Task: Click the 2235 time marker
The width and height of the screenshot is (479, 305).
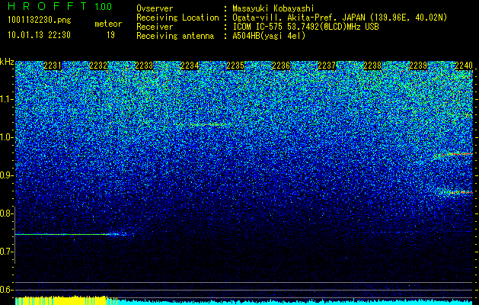Action: click(x=235, y=66)
